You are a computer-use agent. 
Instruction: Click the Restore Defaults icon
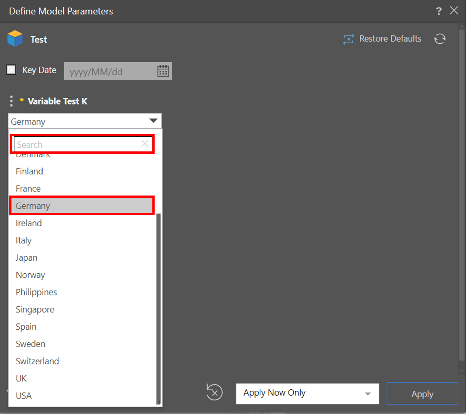(x=348, y=39)
